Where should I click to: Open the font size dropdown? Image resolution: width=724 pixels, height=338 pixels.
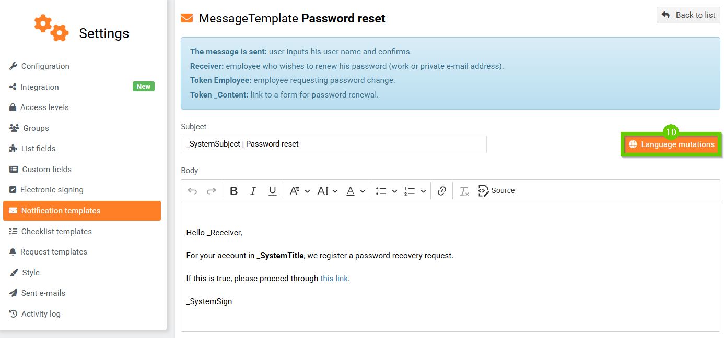[328, 191]
